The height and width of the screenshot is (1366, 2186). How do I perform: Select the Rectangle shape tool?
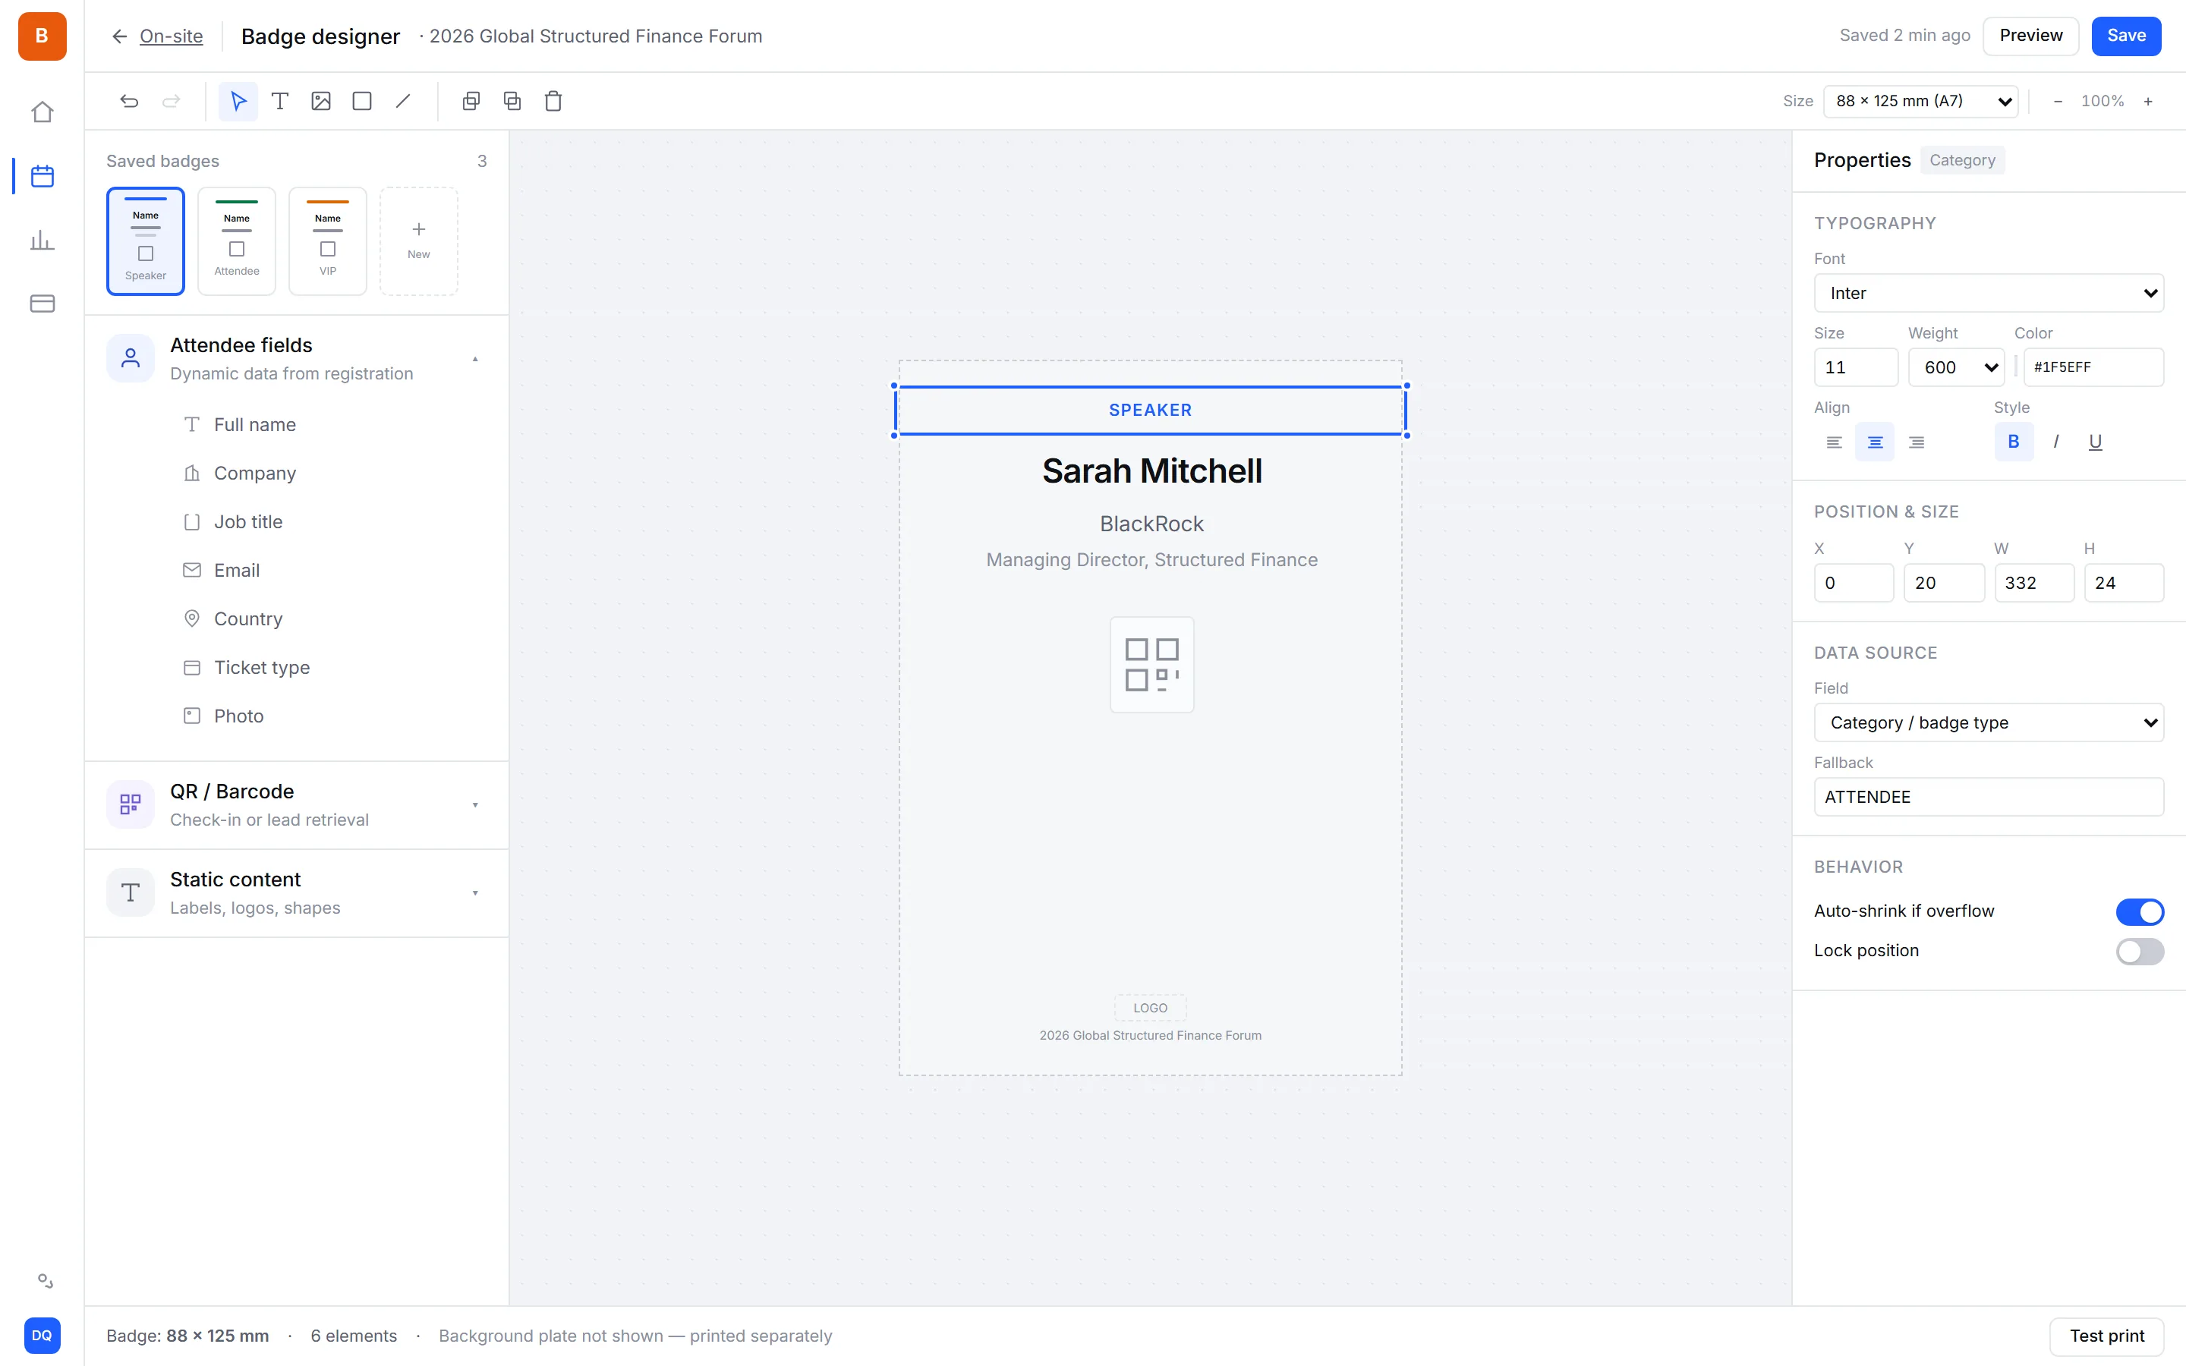click(x=362, y=101)
